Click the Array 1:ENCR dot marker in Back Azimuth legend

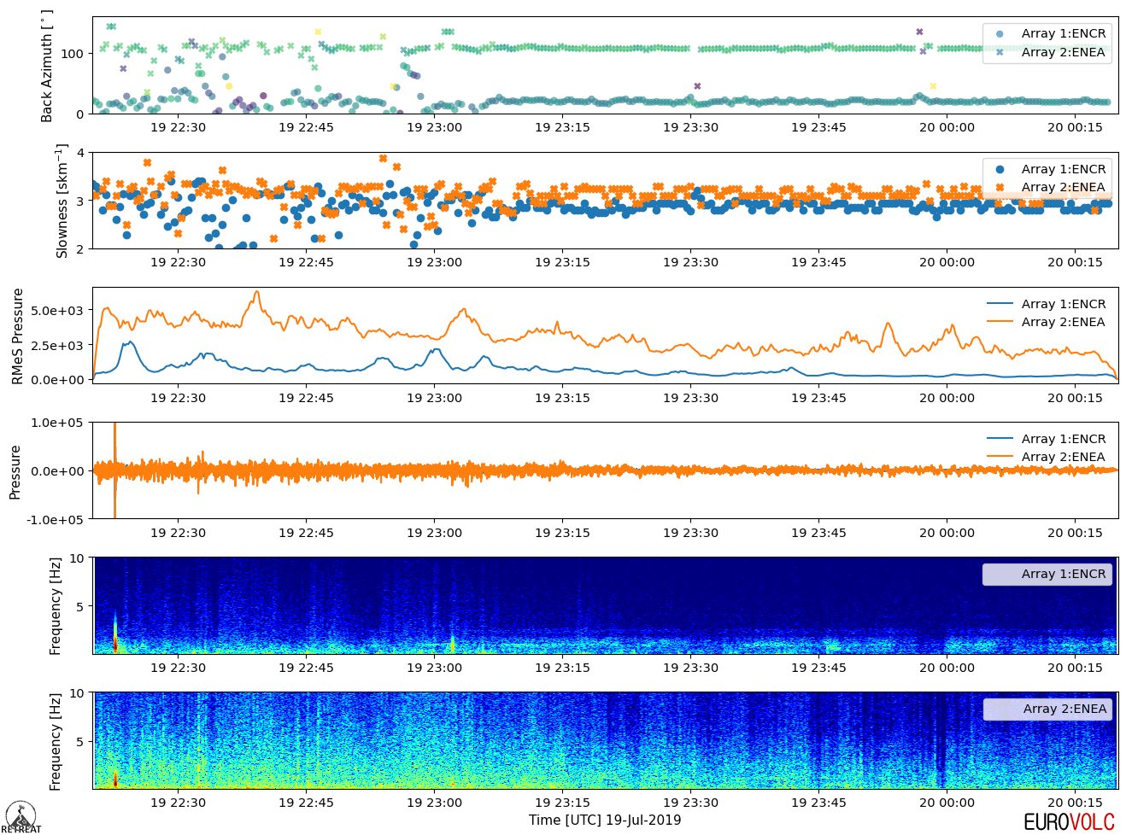click(x=1000, y=33)
